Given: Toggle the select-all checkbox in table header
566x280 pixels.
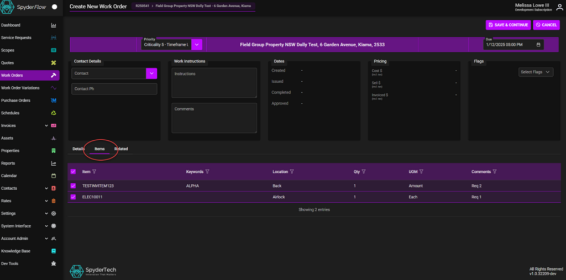Looking at the screenshot, I should (73, 172).
